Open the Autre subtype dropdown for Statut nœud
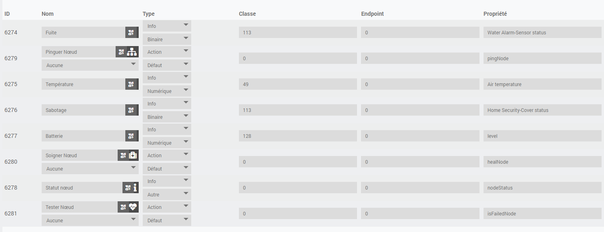Screen dimensions: 604x232 (167, 194)
